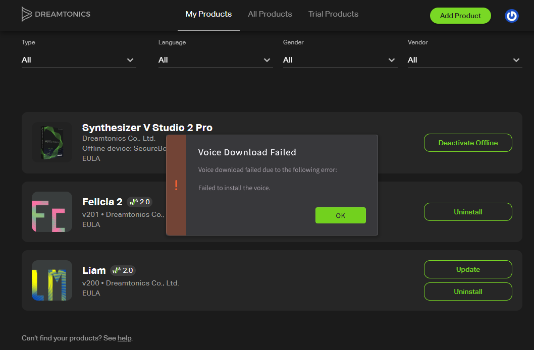Click Deactivate Offline for Synthesizer V Studio

(x=468, y=143)
